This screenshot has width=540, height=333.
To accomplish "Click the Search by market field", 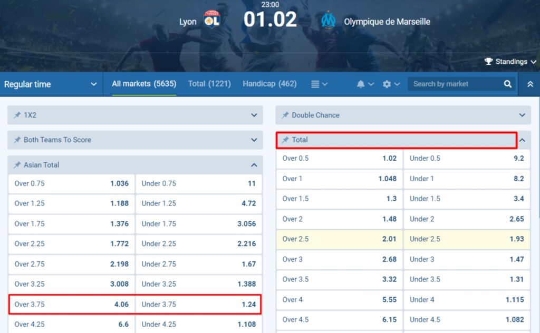I will click(455, 84).
